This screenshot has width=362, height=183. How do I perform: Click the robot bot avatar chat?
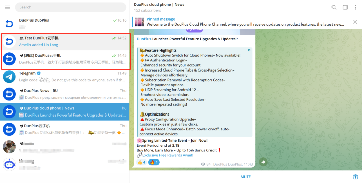[x=9, y=165]
